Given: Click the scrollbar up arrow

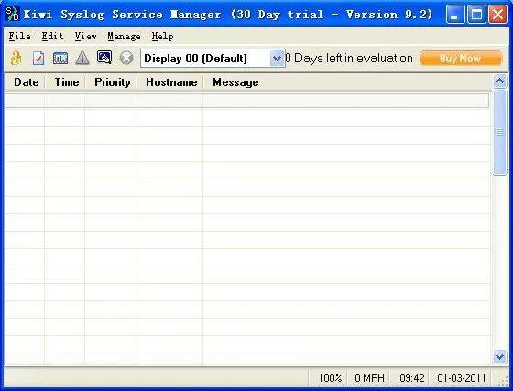Looking at the screenshot, I should 499,81.
